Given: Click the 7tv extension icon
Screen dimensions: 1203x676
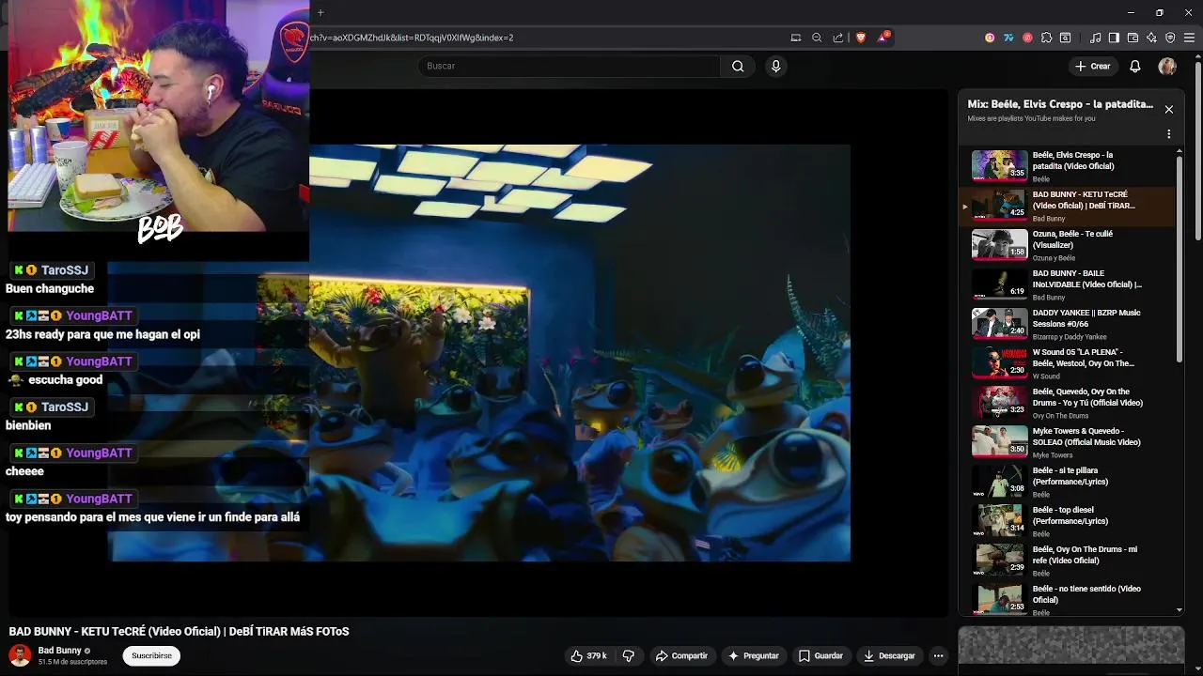Looking at the screenshot, I should coord(1008,38).
